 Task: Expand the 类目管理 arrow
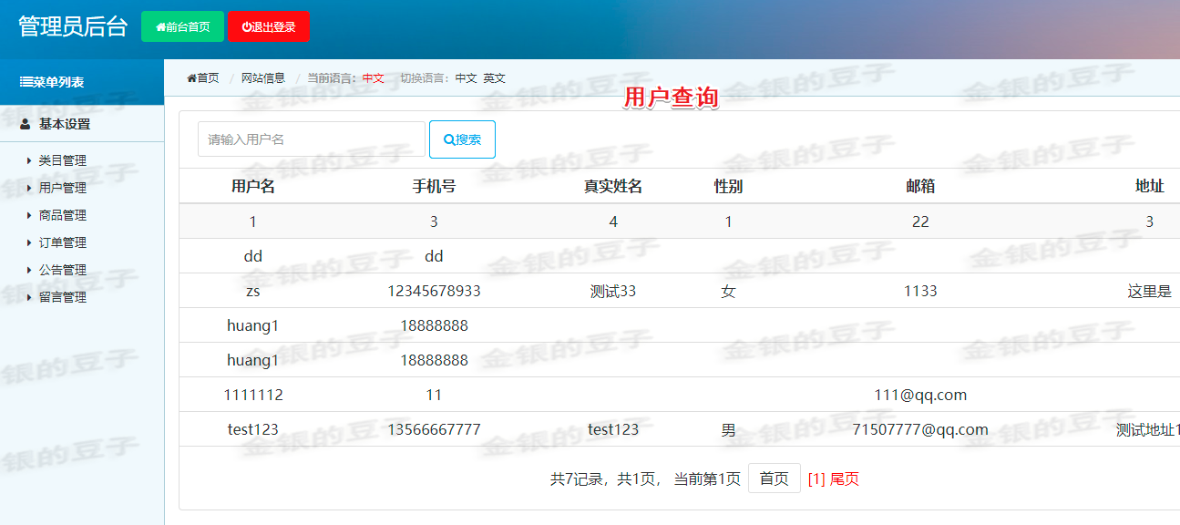29,160
